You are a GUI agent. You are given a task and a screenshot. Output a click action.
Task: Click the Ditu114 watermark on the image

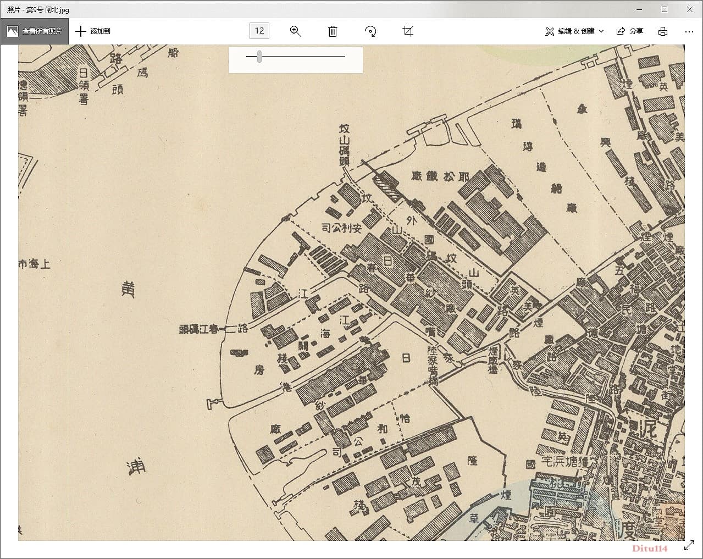[x=649, y=548]
